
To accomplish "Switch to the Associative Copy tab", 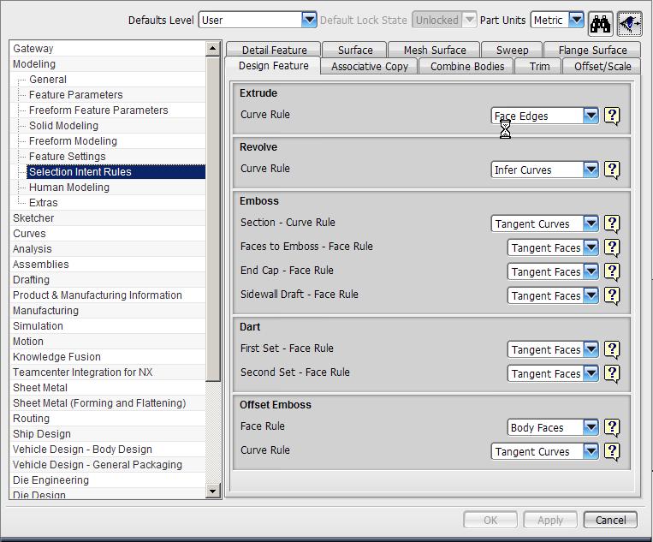I will click(370, 66).
